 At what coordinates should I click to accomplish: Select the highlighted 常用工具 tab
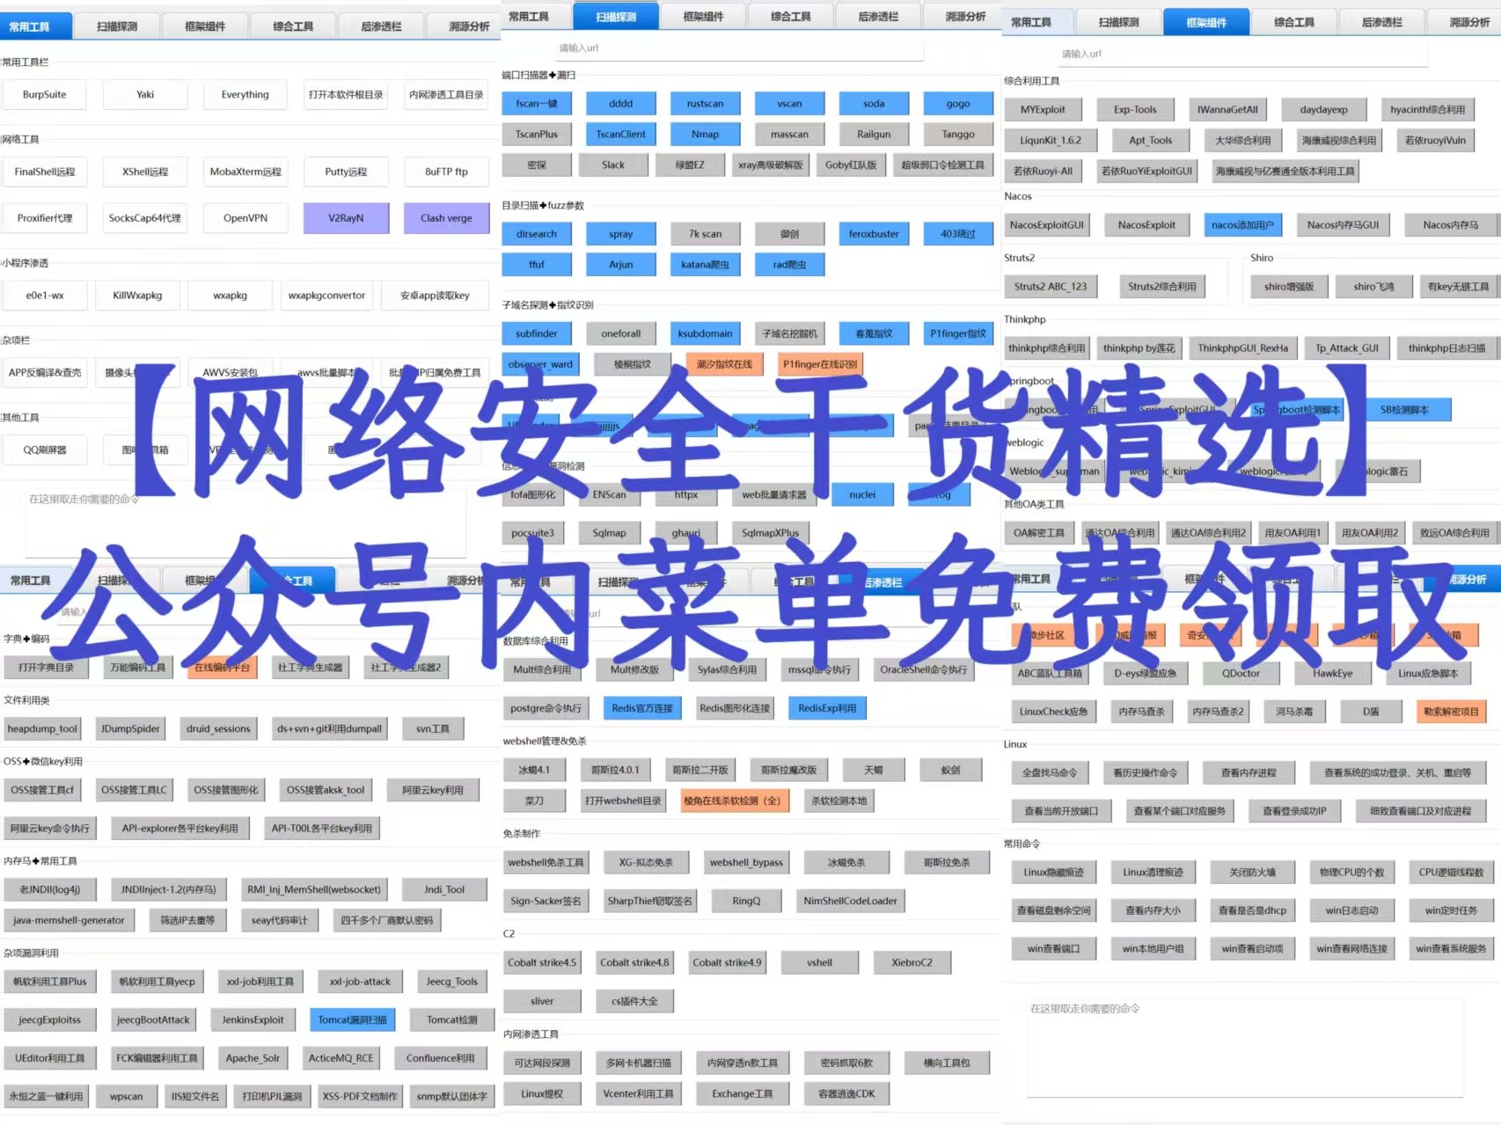pos(30,26)
